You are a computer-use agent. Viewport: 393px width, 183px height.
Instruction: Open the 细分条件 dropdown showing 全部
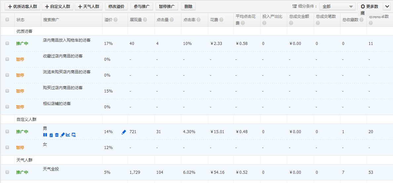337,6
